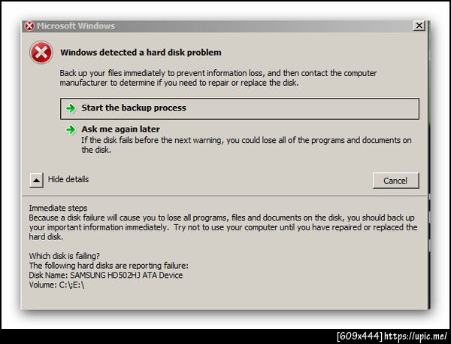The height and width of the screenshot is (344, 451).
Task: Click the 'Windows detected a hard disk problem' heading
Action: (141, 53)
